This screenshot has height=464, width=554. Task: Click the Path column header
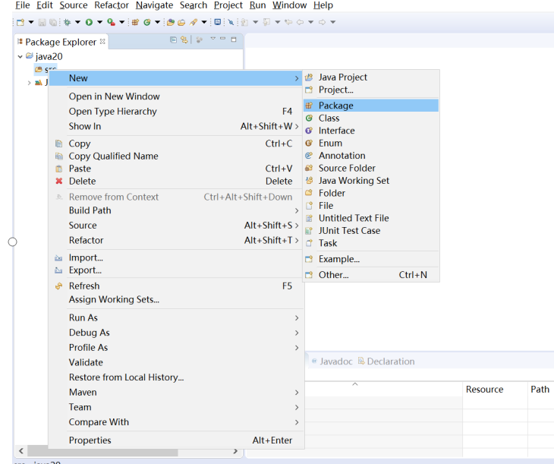tap(541, 390)
